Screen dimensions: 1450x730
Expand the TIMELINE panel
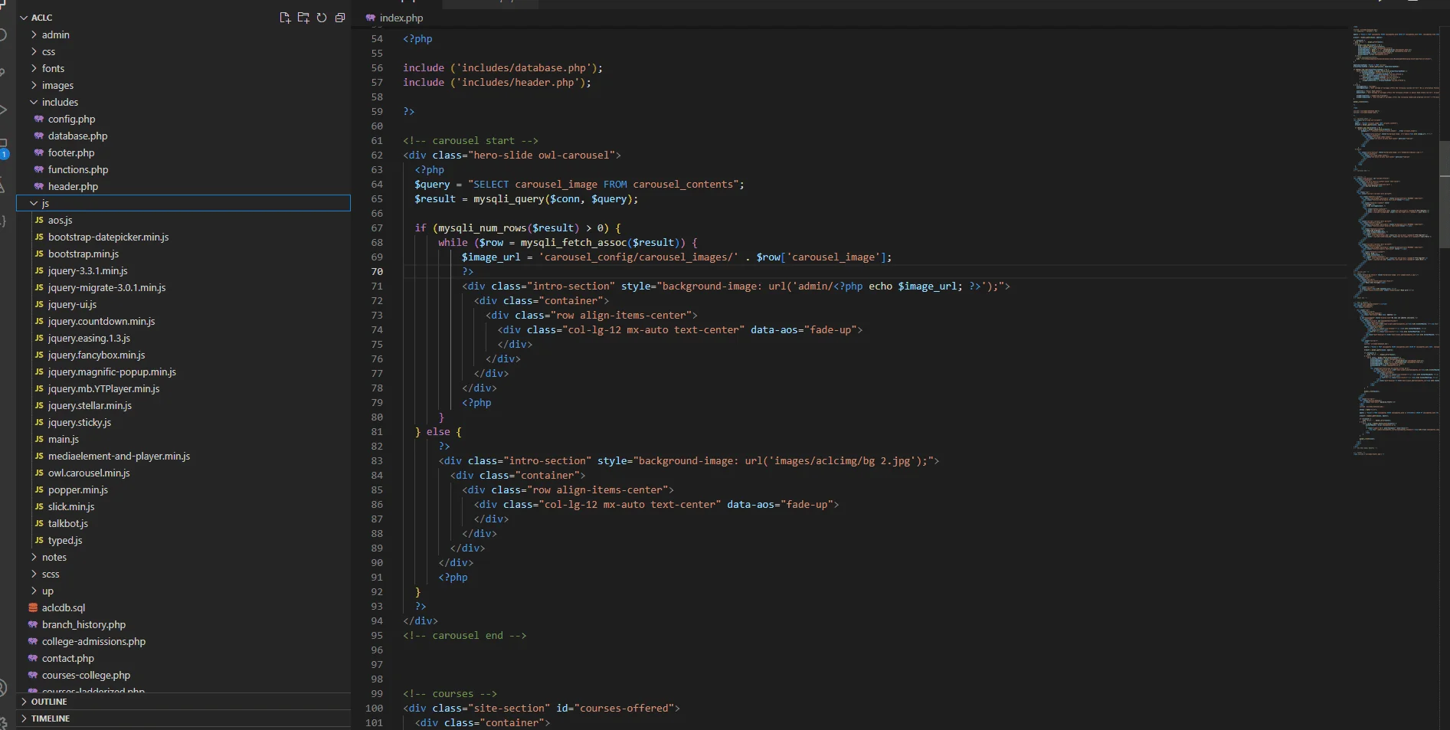pos(184,719)
